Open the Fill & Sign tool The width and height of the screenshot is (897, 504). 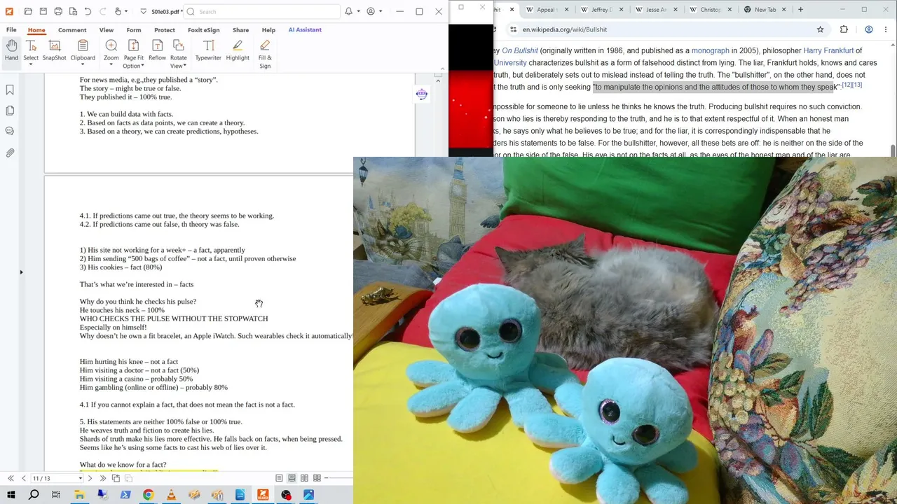(x=265, y=54)
